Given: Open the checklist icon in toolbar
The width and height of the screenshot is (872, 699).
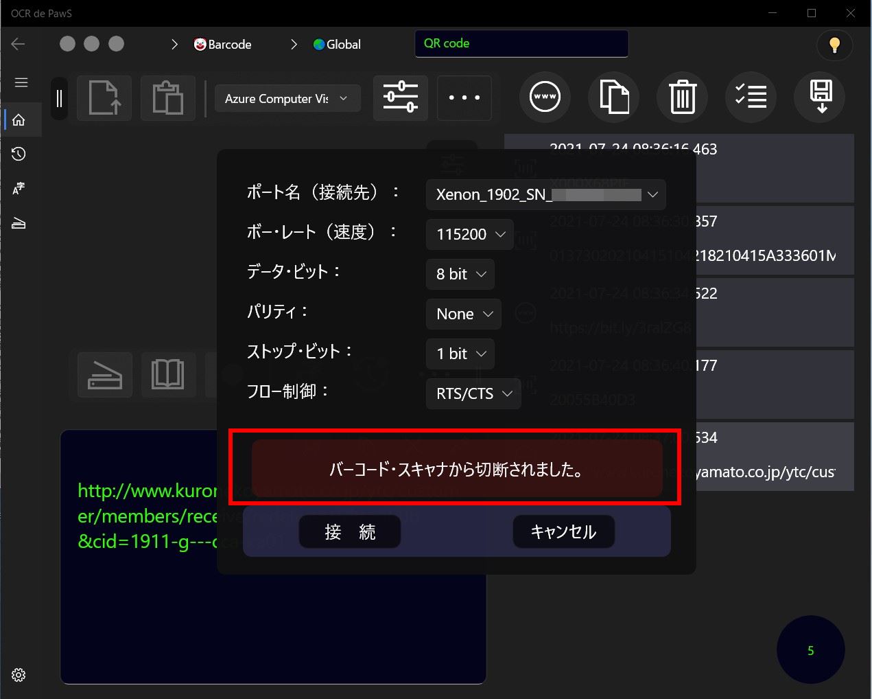Looking at the screenshot, I should (751, 97).
